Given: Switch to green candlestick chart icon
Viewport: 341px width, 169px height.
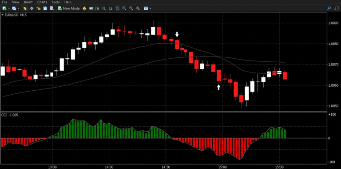Looking at the screenshot, I should point(104,8).
